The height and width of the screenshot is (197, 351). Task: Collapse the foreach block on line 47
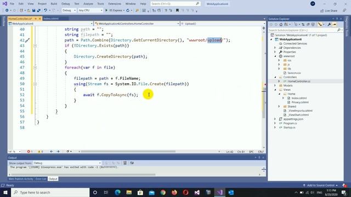coord(35,67)
